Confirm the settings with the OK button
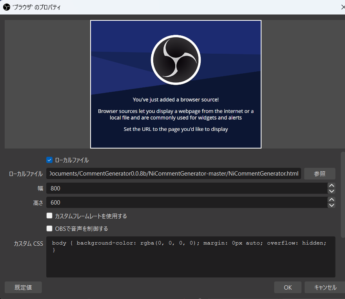 pyautogui.click(x=288, y=287)
